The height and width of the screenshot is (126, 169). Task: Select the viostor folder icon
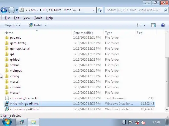(7, 93)
